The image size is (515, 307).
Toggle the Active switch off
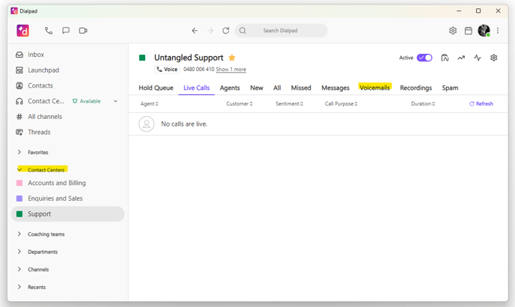pyautogui.click(x=424, y=58)
